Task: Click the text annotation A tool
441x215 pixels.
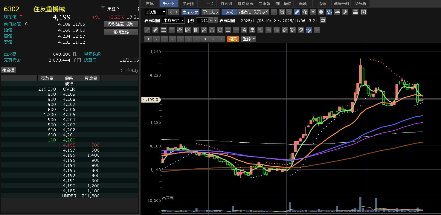Action: point(244,30)
